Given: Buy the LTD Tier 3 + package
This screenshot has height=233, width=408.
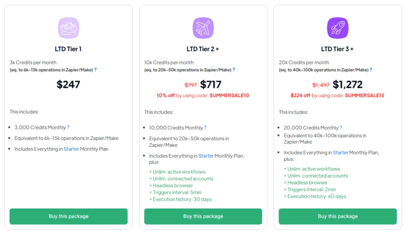Looking at the screenshot, I should [338, 216].
